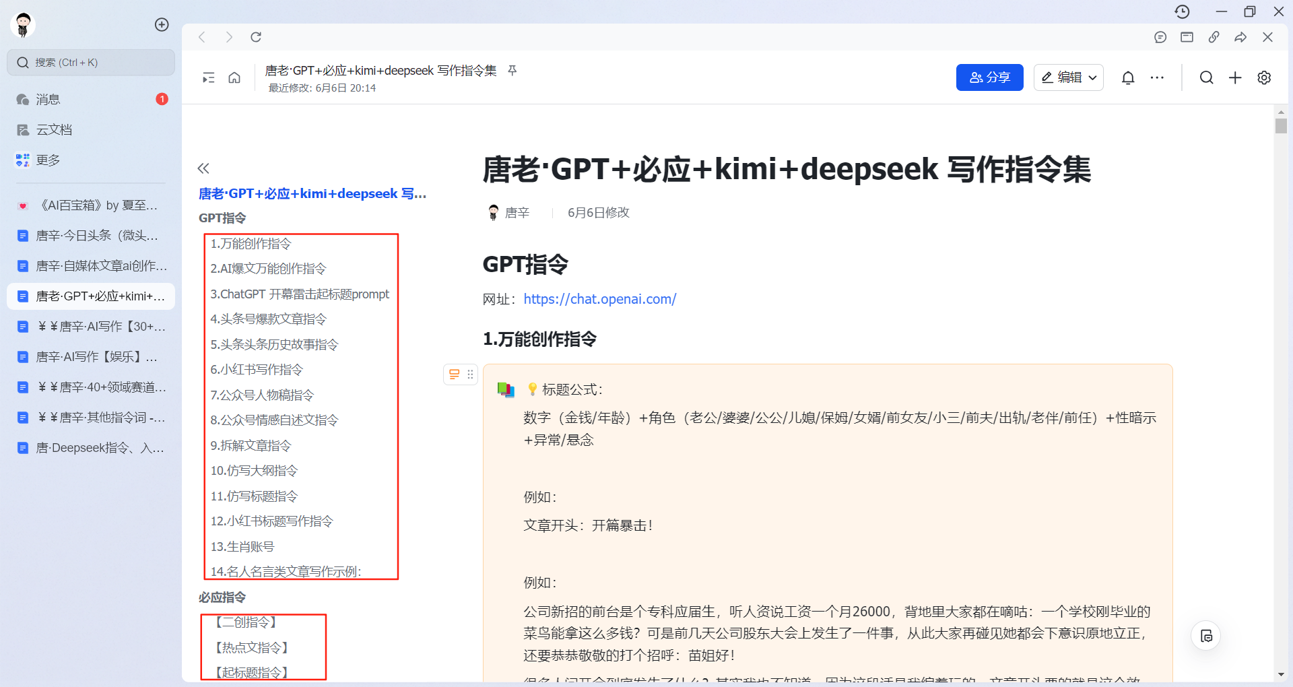This screenshot has width=1293, height=687.
Task: Jump to 【二创指令】 in outline
Action: point(246,622)
